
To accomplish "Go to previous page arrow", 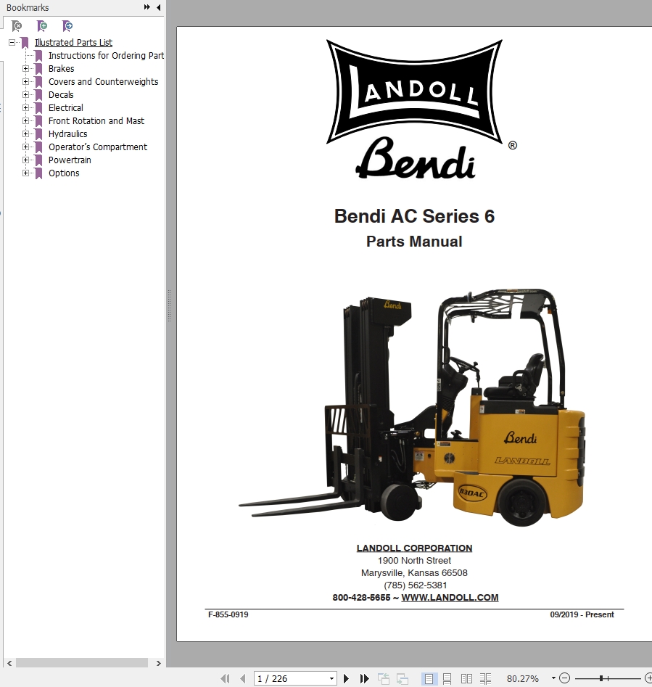I will coord(242,679).
